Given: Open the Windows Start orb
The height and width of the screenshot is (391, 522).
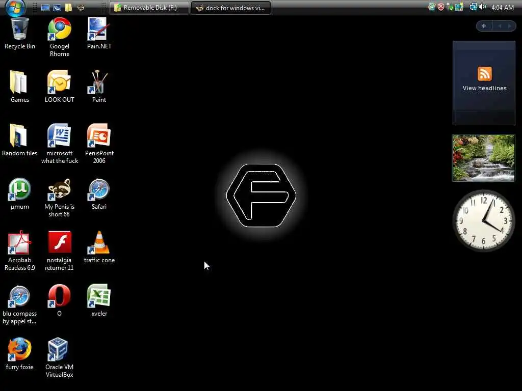Looking at the screenshot, I should (x=15, y=7).
